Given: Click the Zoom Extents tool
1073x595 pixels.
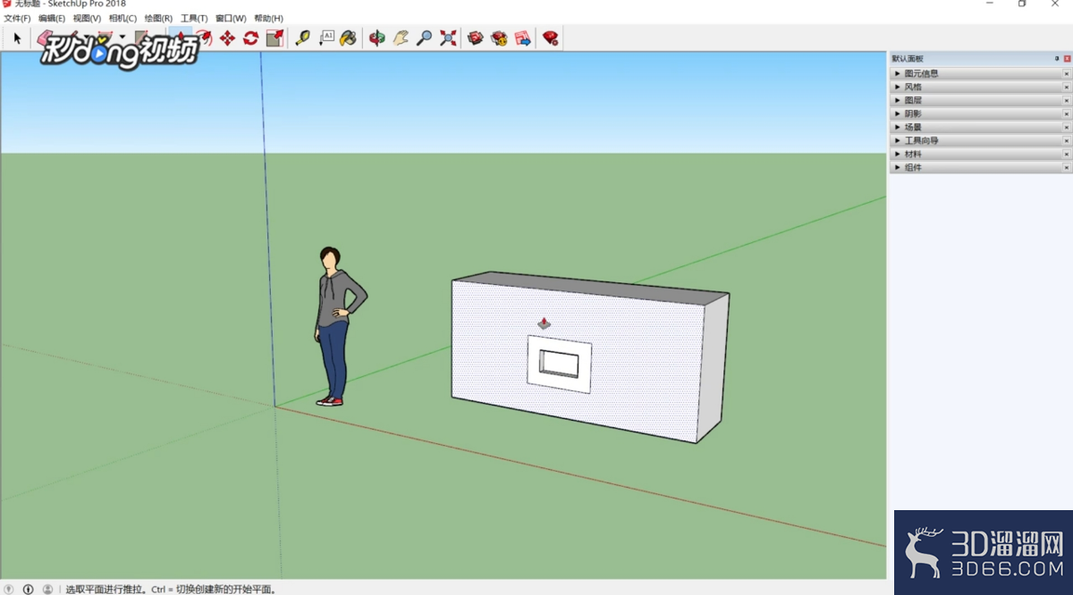Looking at the screenshot, I should click(x=448, y=38).
